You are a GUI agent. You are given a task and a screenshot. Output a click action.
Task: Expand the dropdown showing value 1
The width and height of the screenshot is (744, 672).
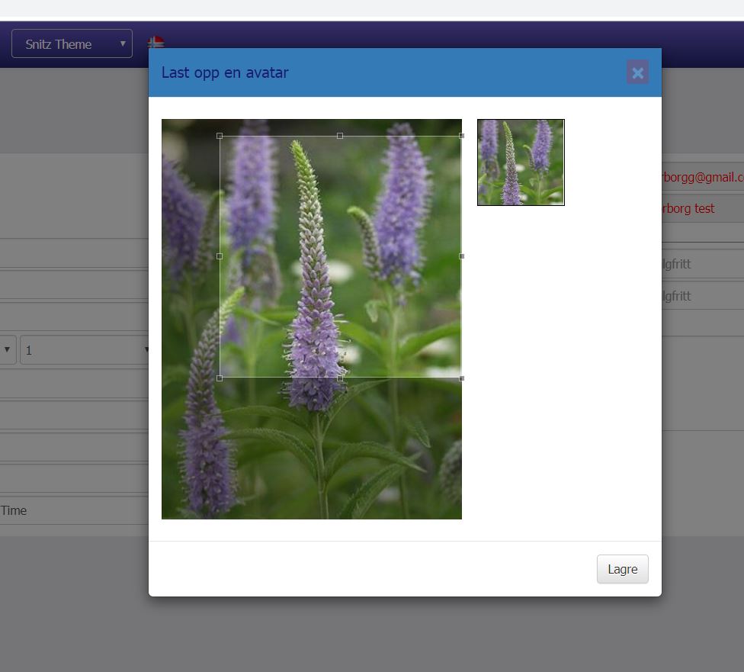[x=85, y=350]
